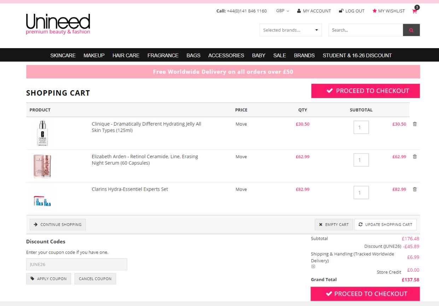This screenshot has height=306, width=439.
Task: Open the Sale menu
Action: click(280, 55)
